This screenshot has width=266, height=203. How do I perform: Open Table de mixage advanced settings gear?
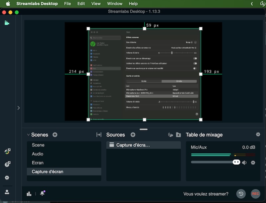258,134
